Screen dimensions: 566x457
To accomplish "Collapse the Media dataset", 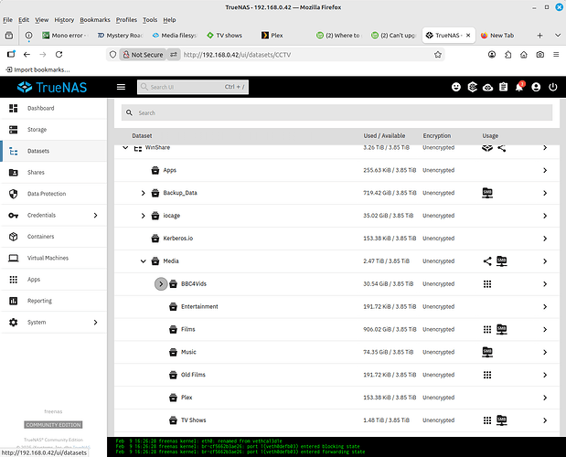I will (x=144, y=261).
